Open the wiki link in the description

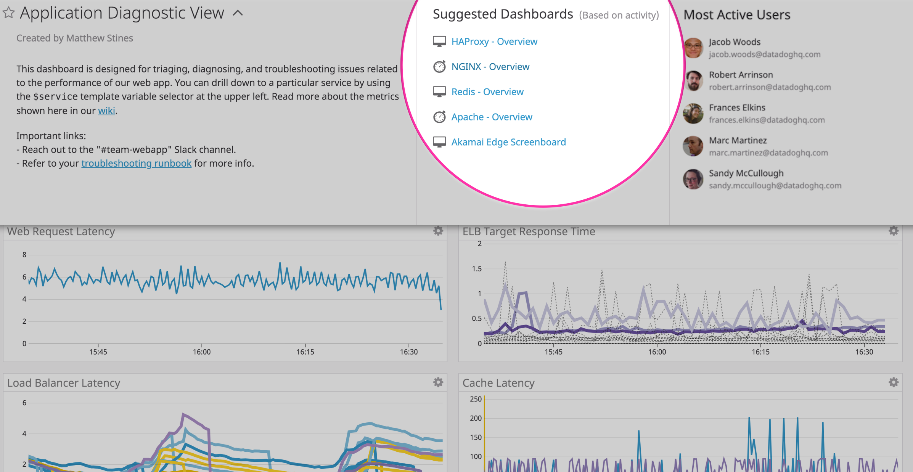click(x=106, y=111)
